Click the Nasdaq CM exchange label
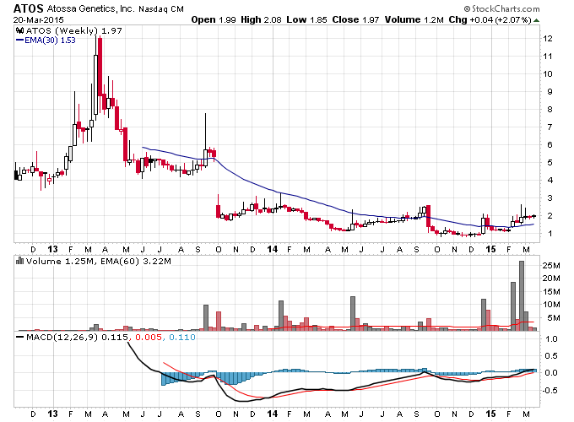Viewport: 574px width, 422px height. 161,9
